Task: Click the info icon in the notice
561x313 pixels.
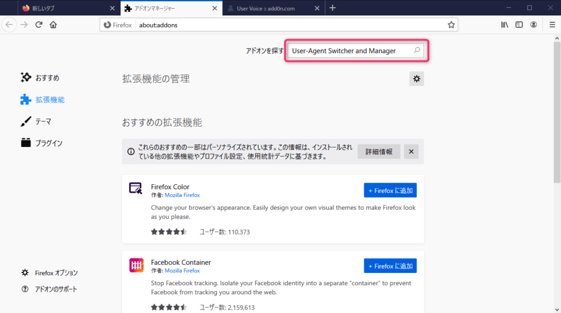Action: (131, 151)
